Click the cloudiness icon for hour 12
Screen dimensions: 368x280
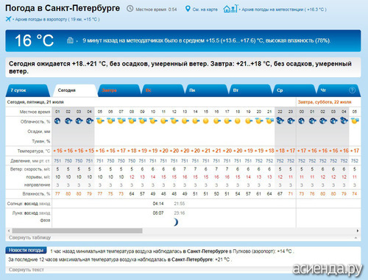tap(174, 121)
